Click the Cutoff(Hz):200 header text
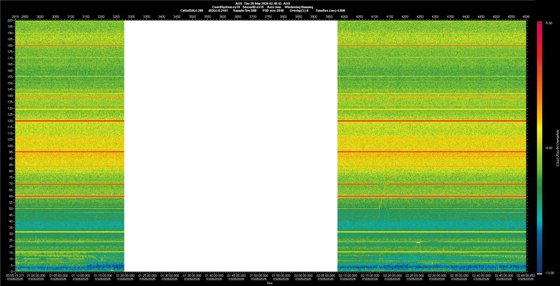The width and height of the screenshot is (560, 286). [192, 11]
